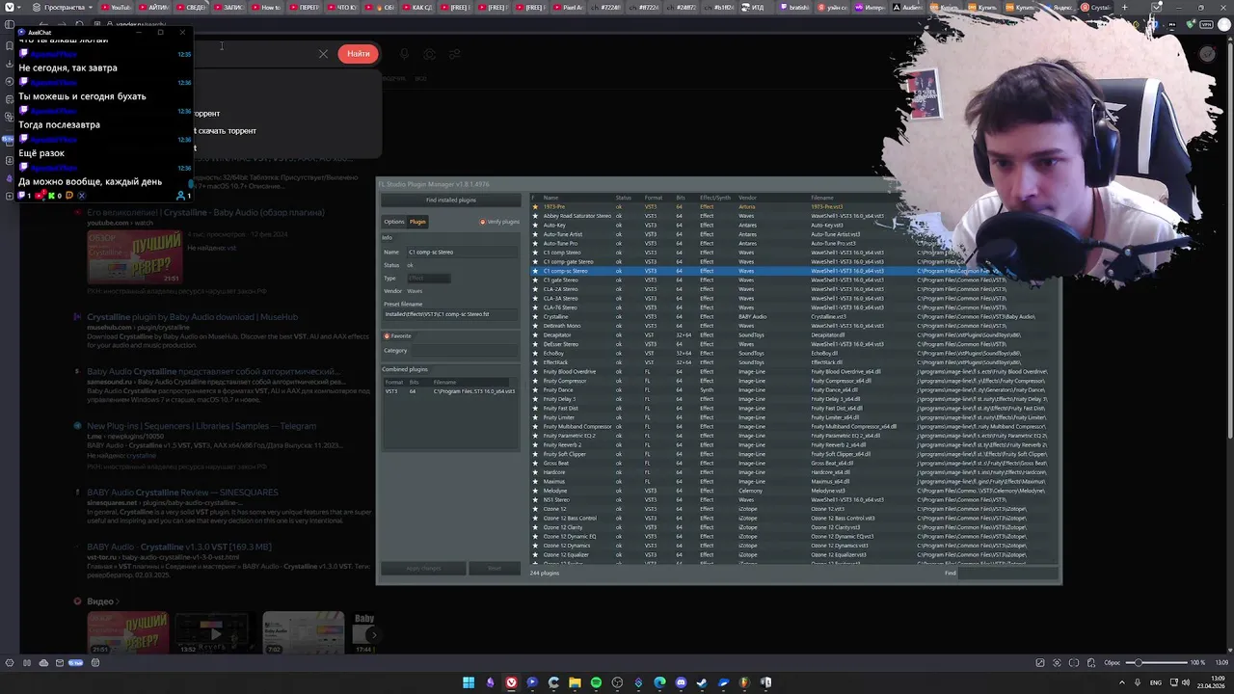
Task: Open New Plug-ins Telegram search result
Action: click(201, 426)
